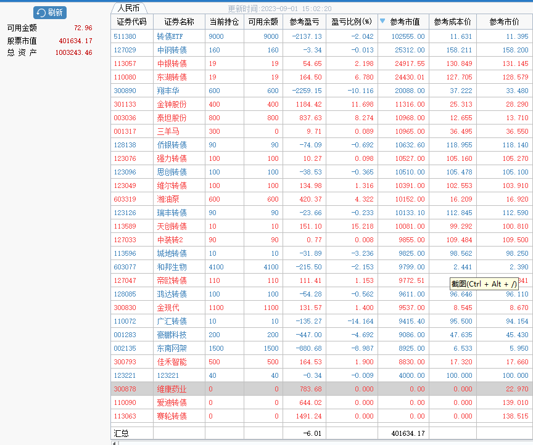Click the 参考成本价 column header
This screenshot has height=445, width=533.
[x=452, y=22]
